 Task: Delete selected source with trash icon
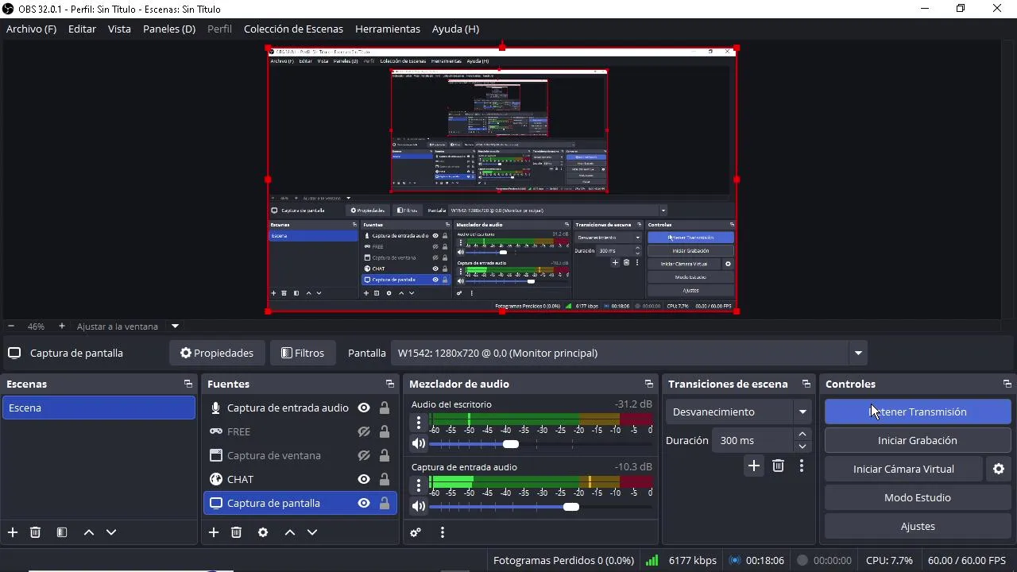(236, 532)
